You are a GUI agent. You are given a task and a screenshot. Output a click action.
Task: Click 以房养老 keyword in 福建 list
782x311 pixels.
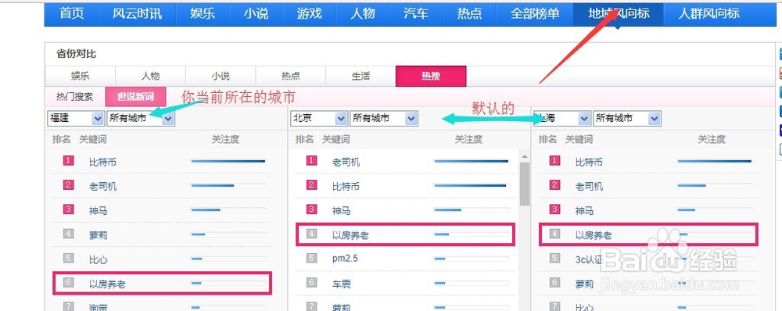pyautogui.click(x=107, y=284)
